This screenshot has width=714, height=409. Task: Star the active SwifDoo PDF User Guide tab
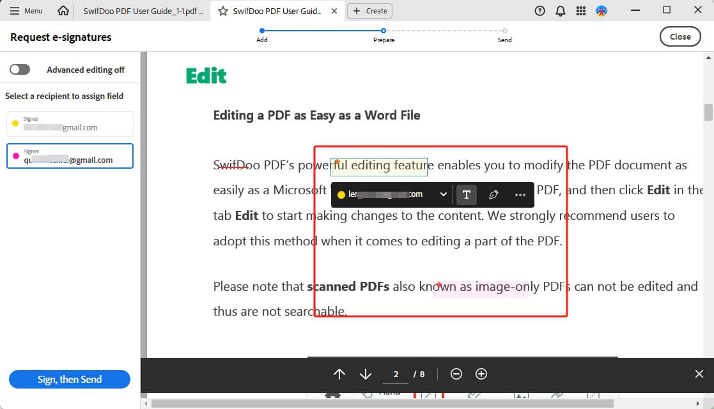coord(222,11)
